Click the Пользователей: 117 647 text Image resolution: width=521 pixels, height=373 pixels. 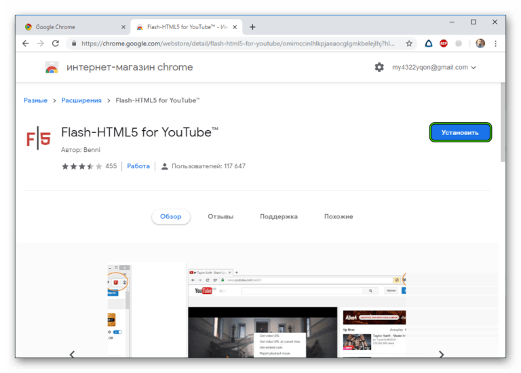click(x=208, y=166)
